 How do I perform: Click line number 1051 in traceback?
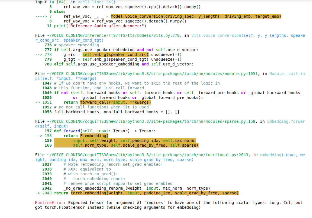tap(47, 102)
